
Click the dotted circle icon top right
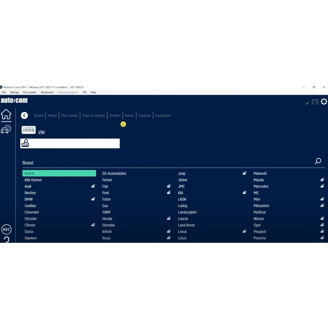(x=324, y=102)
